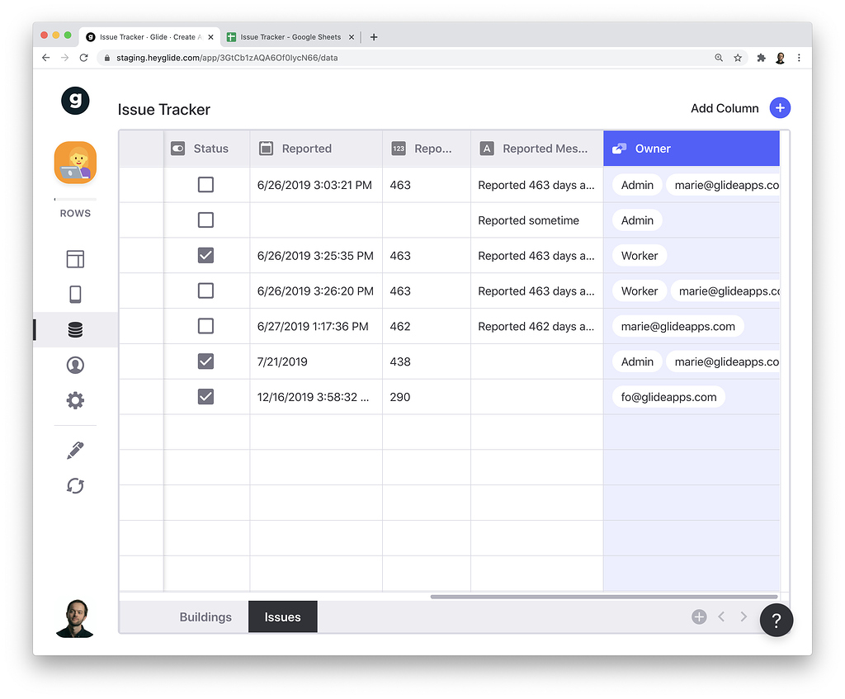Uncheck the Status checkbox dated 7/21/2019

tap(205, 361)
